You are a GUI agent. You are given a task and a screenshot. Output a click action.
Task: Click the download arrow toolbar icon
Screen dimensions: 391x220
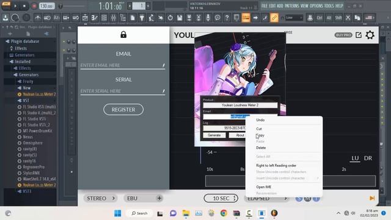pos(5,18)
